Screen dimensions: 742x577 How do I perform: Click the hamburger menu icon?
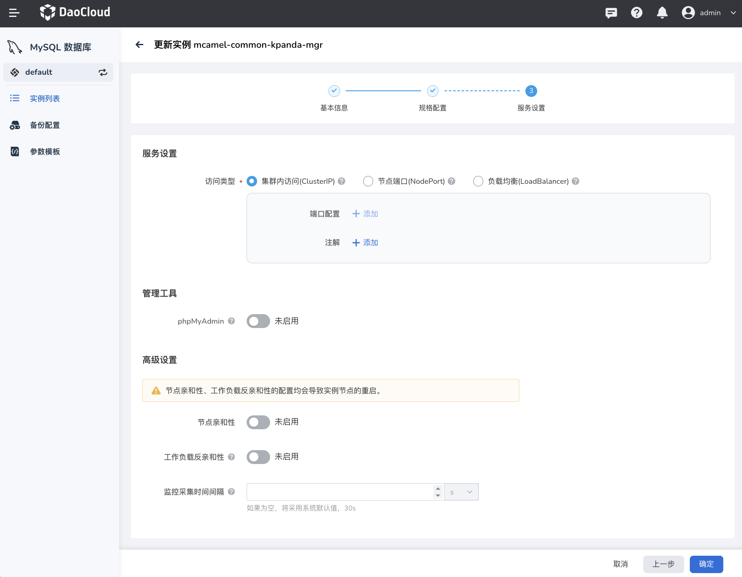pos(14,13)
